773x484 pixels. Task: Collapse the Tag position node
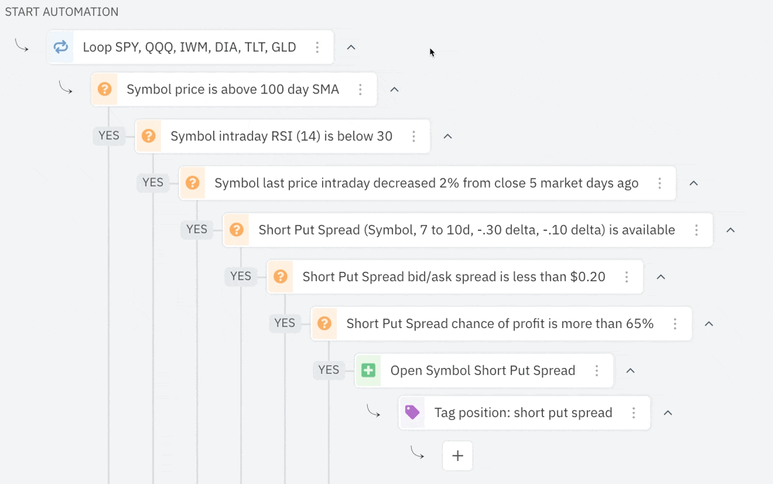(668, 412)
